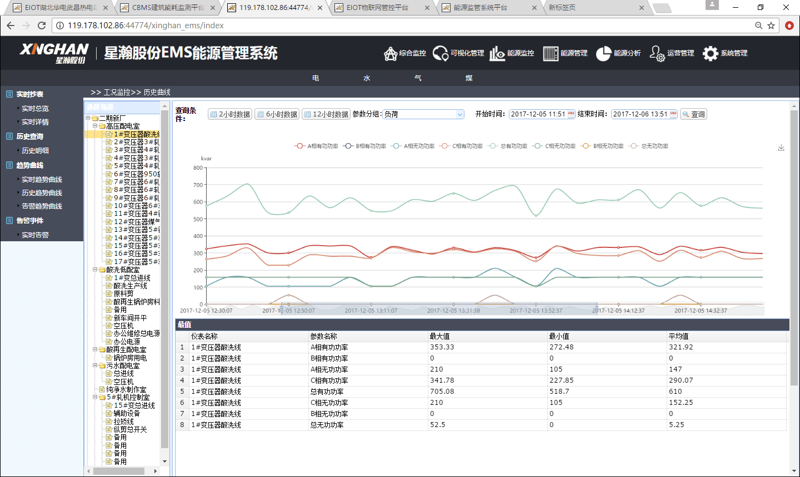Toggle C相无功功率 legend series
Viewport: 800px width, 477px height.
point(554,146)
